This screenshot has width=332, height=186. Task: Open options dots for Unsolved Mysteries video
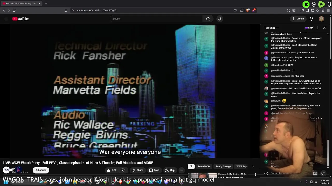click(256, 175)
